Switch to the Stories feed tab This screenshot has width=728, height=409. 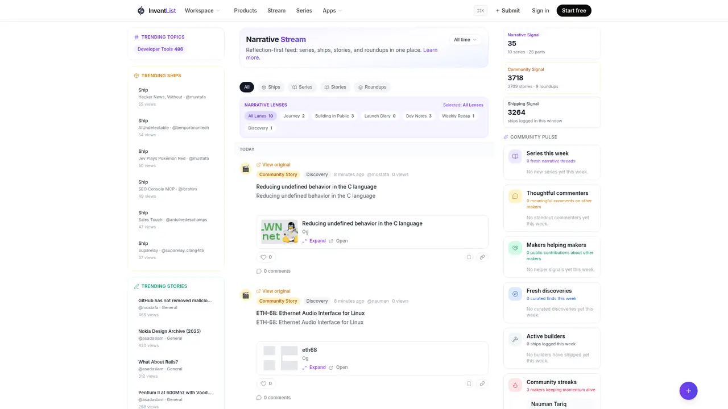(335, 87)
